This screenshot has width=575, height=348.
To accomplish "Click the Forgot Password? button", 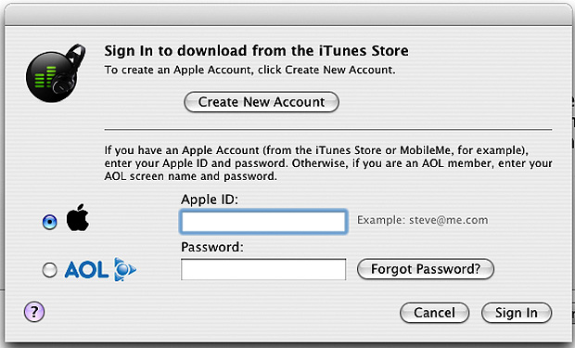I will [x=426, y=269].
